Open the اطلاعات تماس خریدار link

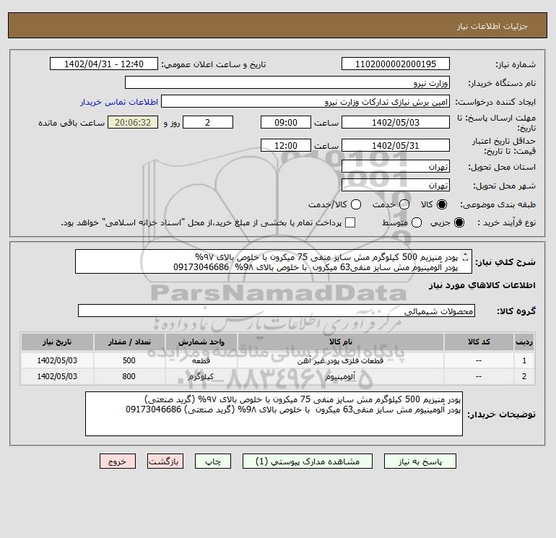point(119,102)
